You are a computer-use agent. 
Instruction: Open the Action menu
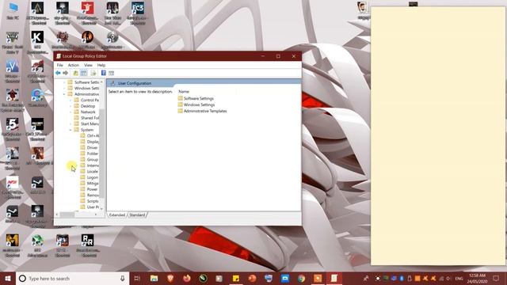[x=74, y=65]
